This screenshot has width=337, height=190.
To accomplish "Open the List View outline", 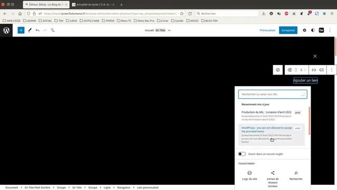I will [x=53, y=31].
